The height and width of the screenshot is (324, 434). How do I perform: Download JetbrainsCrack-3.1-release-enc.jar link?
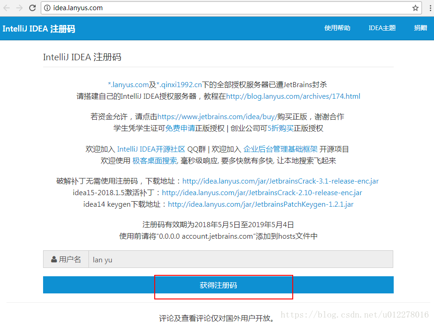(280, 181)
